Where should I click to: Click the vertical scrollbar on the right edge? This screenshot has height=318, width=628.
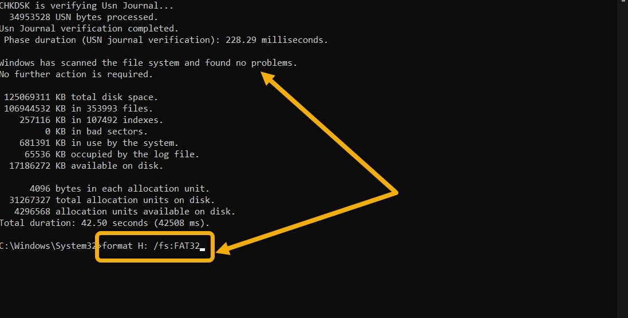[x=622, y=159]
